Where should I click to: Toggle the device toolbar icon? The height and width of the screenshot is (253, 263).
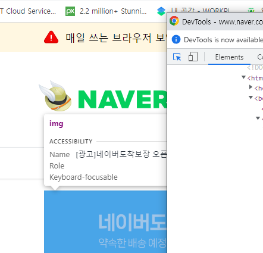[x=193, y=57]
